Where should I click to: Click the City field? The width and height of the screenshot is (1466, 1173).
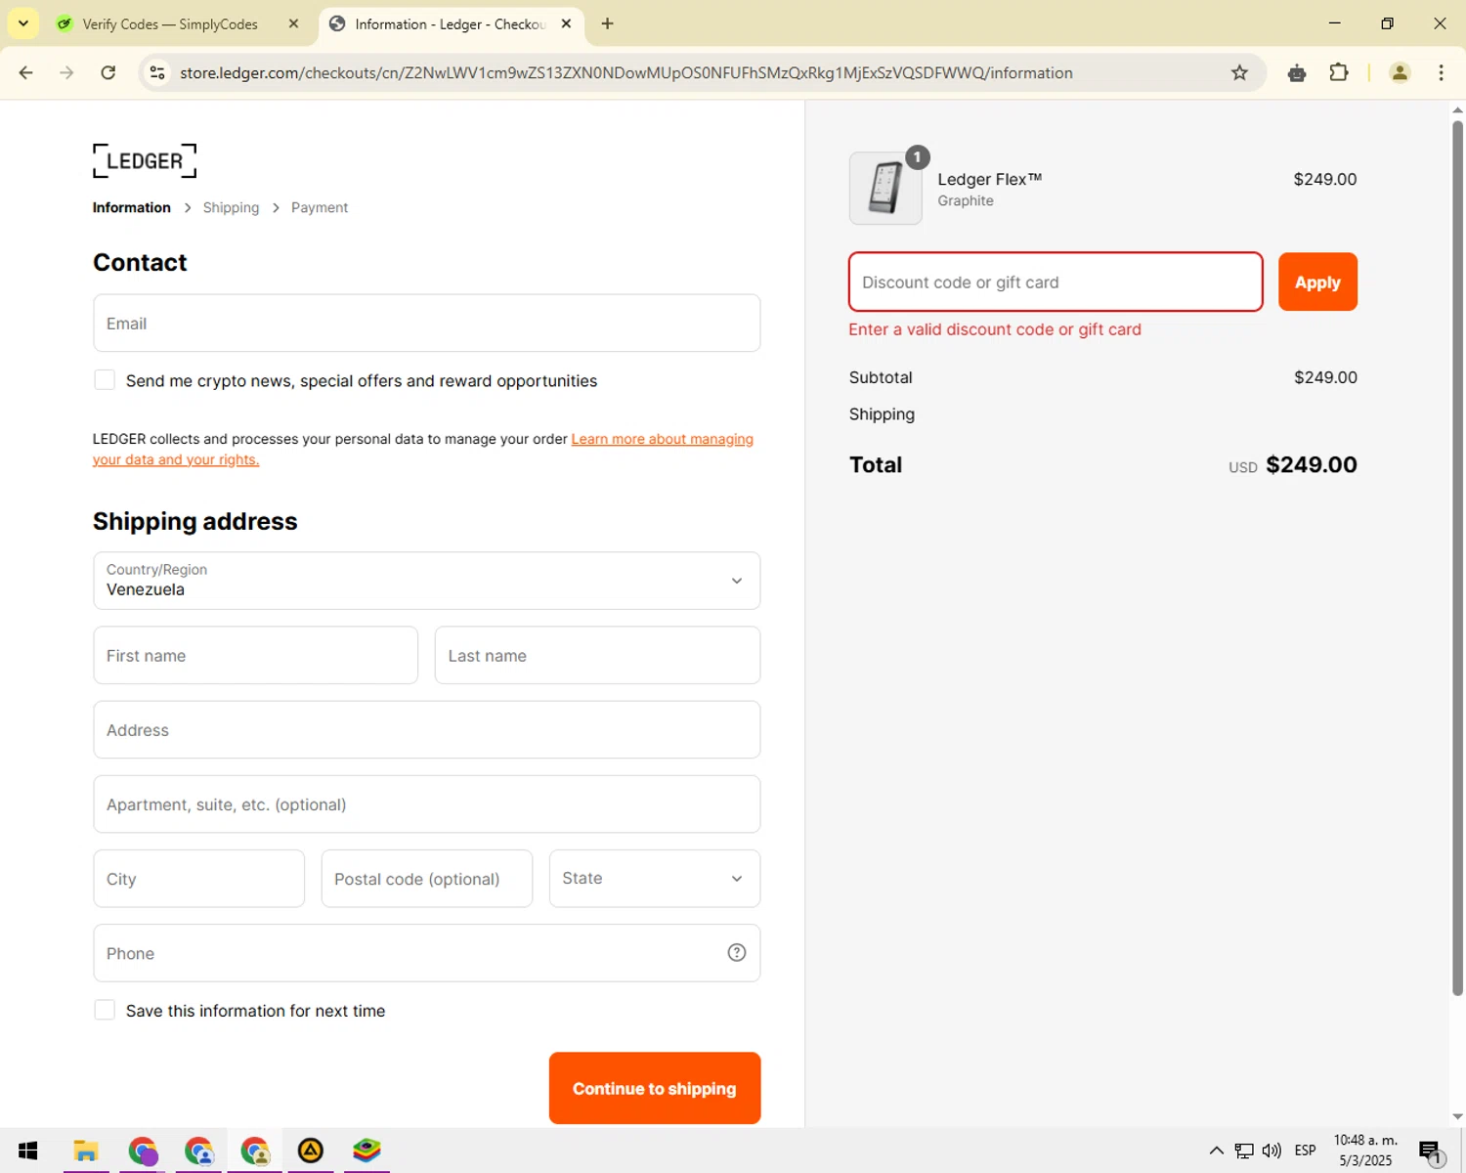[x=198, y=878]
